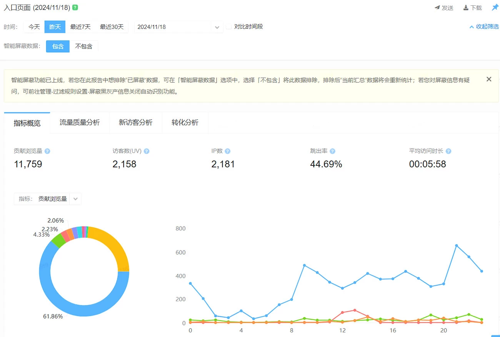
Task: Pin this report using the pin icon
Action: 495,8
